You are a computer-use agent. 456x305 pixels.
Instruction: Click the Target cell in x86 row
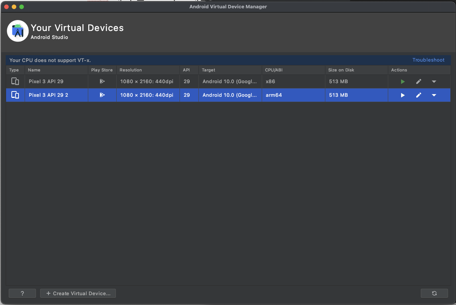pyautogui.click(x=230, y=82)
